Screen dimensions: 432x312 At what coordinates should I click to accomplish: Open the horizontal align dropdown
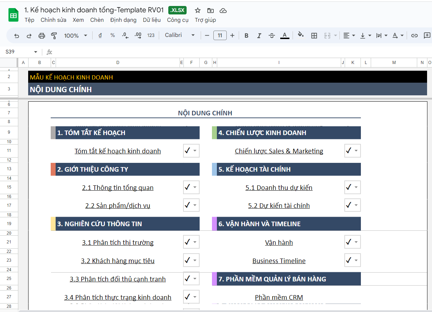pyautogui.click(x=349, y=36)
